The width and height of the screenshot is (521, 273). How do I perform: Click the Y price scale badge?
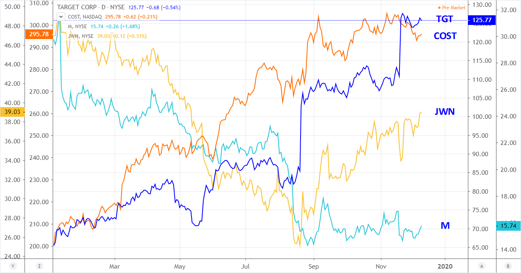(13, 266)
